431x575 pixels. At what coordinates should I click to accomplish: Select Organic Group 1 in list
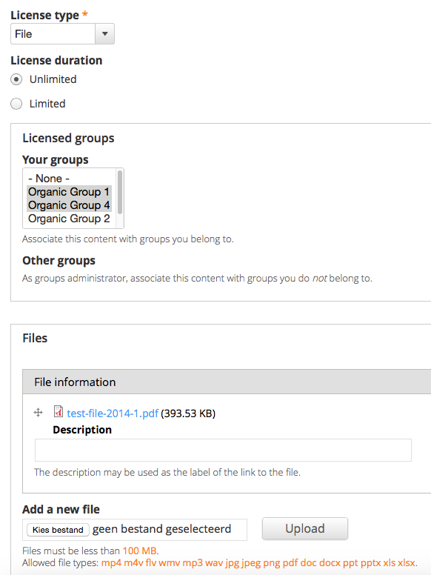pos(69,192)
